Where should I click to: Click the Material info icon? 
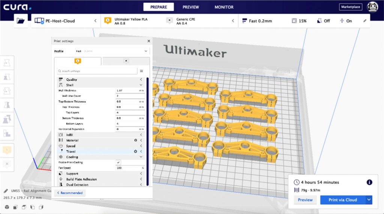135,140
